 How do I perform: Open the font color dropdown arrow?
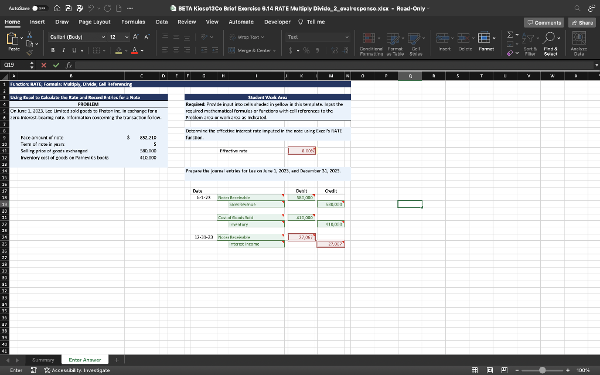(x=142, y=50)
